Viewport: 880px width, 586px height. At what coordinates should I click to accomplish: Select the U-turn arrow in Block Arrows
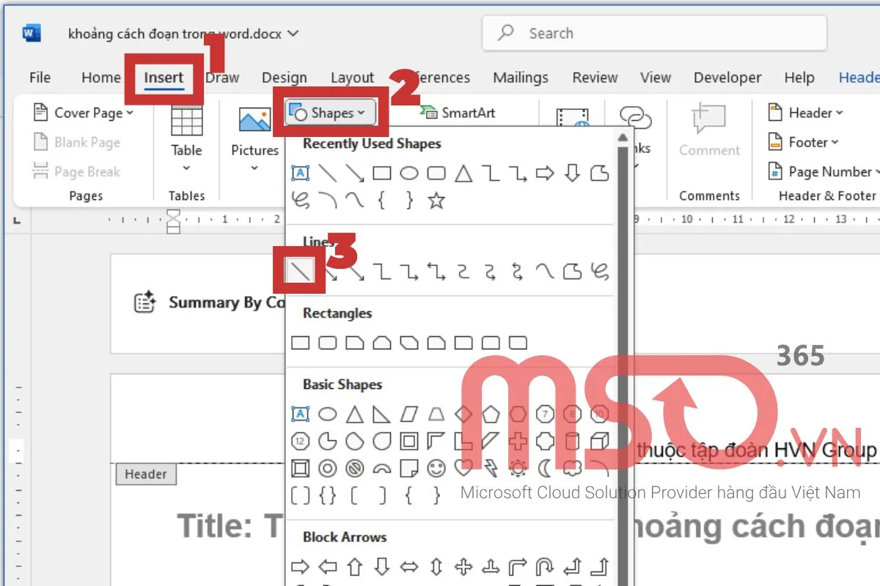pyautogui.click(x=545, y=566)
